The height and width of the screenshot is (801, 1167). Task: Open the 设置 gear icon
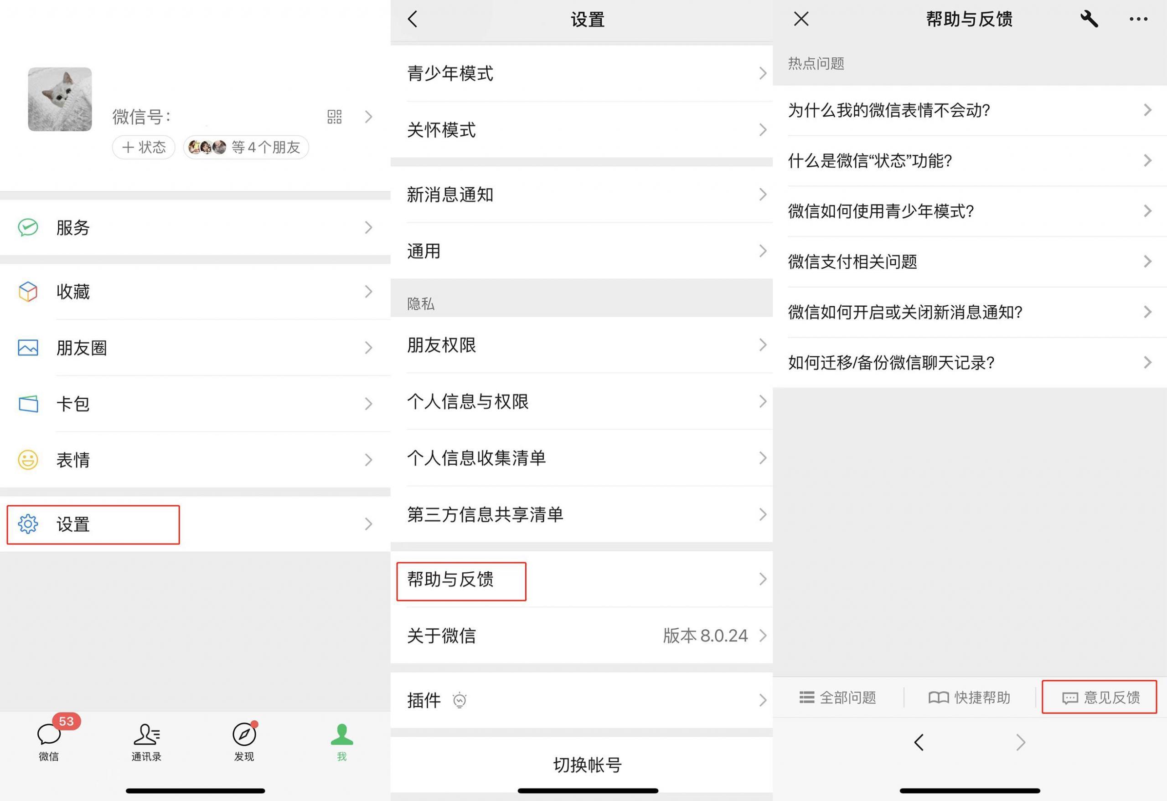pos(28,524)
